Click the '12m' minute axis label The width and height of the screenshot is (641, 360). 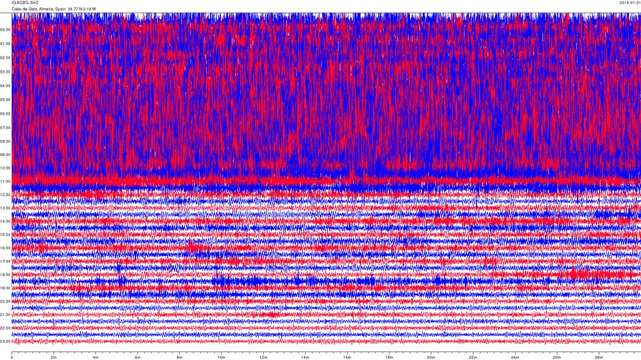pyautogui.click(x=263, y=357)
